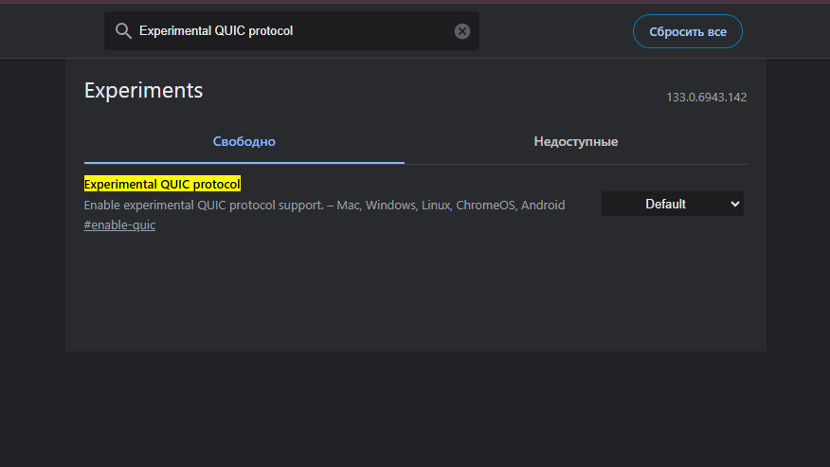Click the blue underline beneath the "Свободно" tab

pyautogui.click(x=244, y=163)
